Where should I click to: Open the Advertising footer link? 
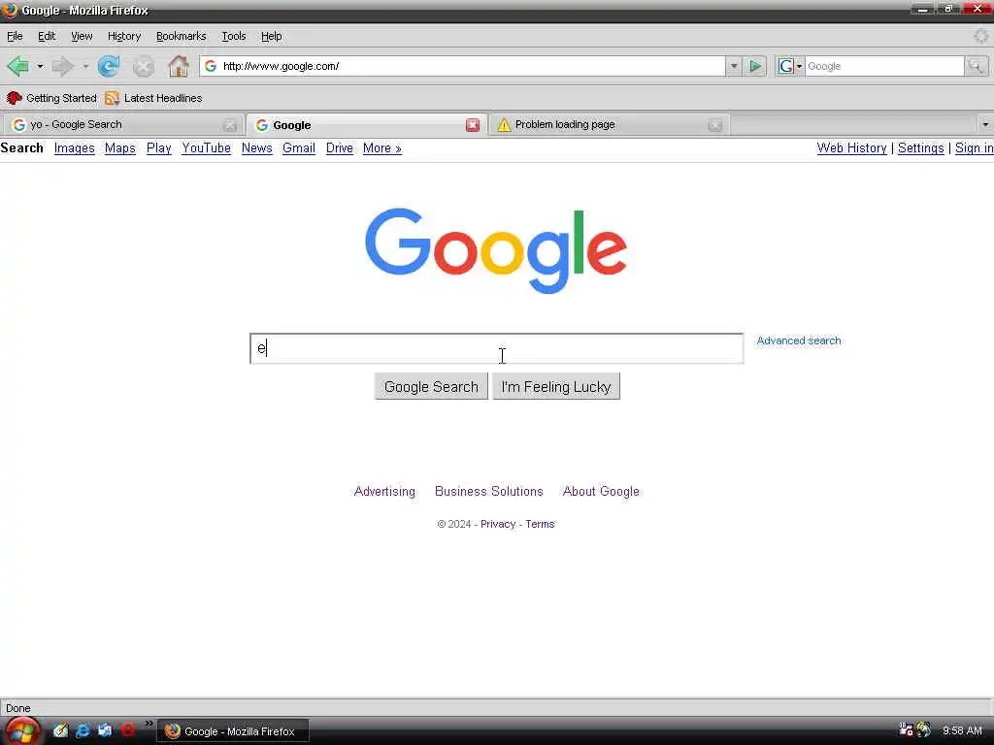384,492
